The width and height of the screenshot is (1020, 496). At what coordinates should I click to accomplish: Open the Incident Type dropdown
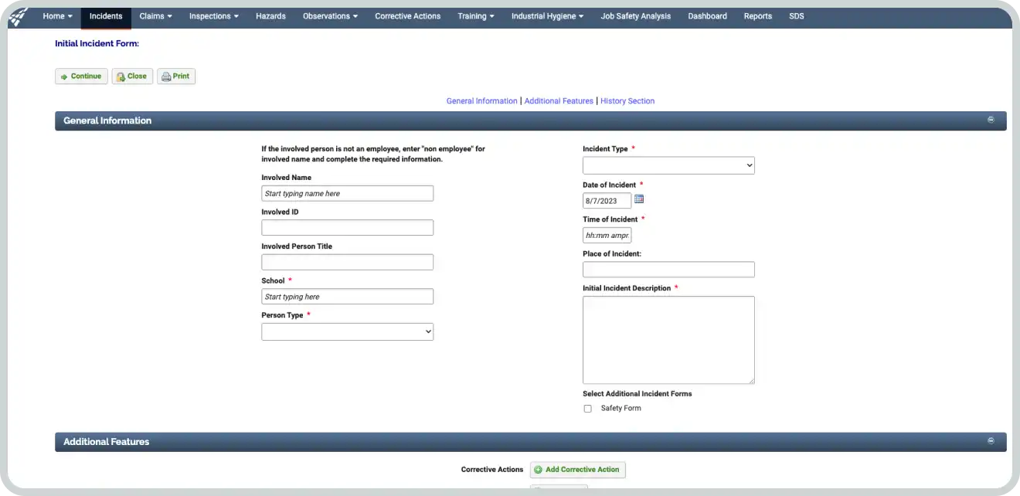(668, 165)
